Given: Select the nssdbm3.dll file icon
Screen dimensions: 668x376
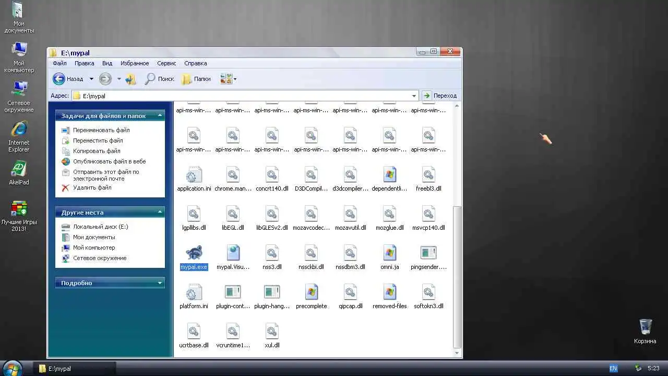Looking at the screenshot, I should click(x=350, y=253).
